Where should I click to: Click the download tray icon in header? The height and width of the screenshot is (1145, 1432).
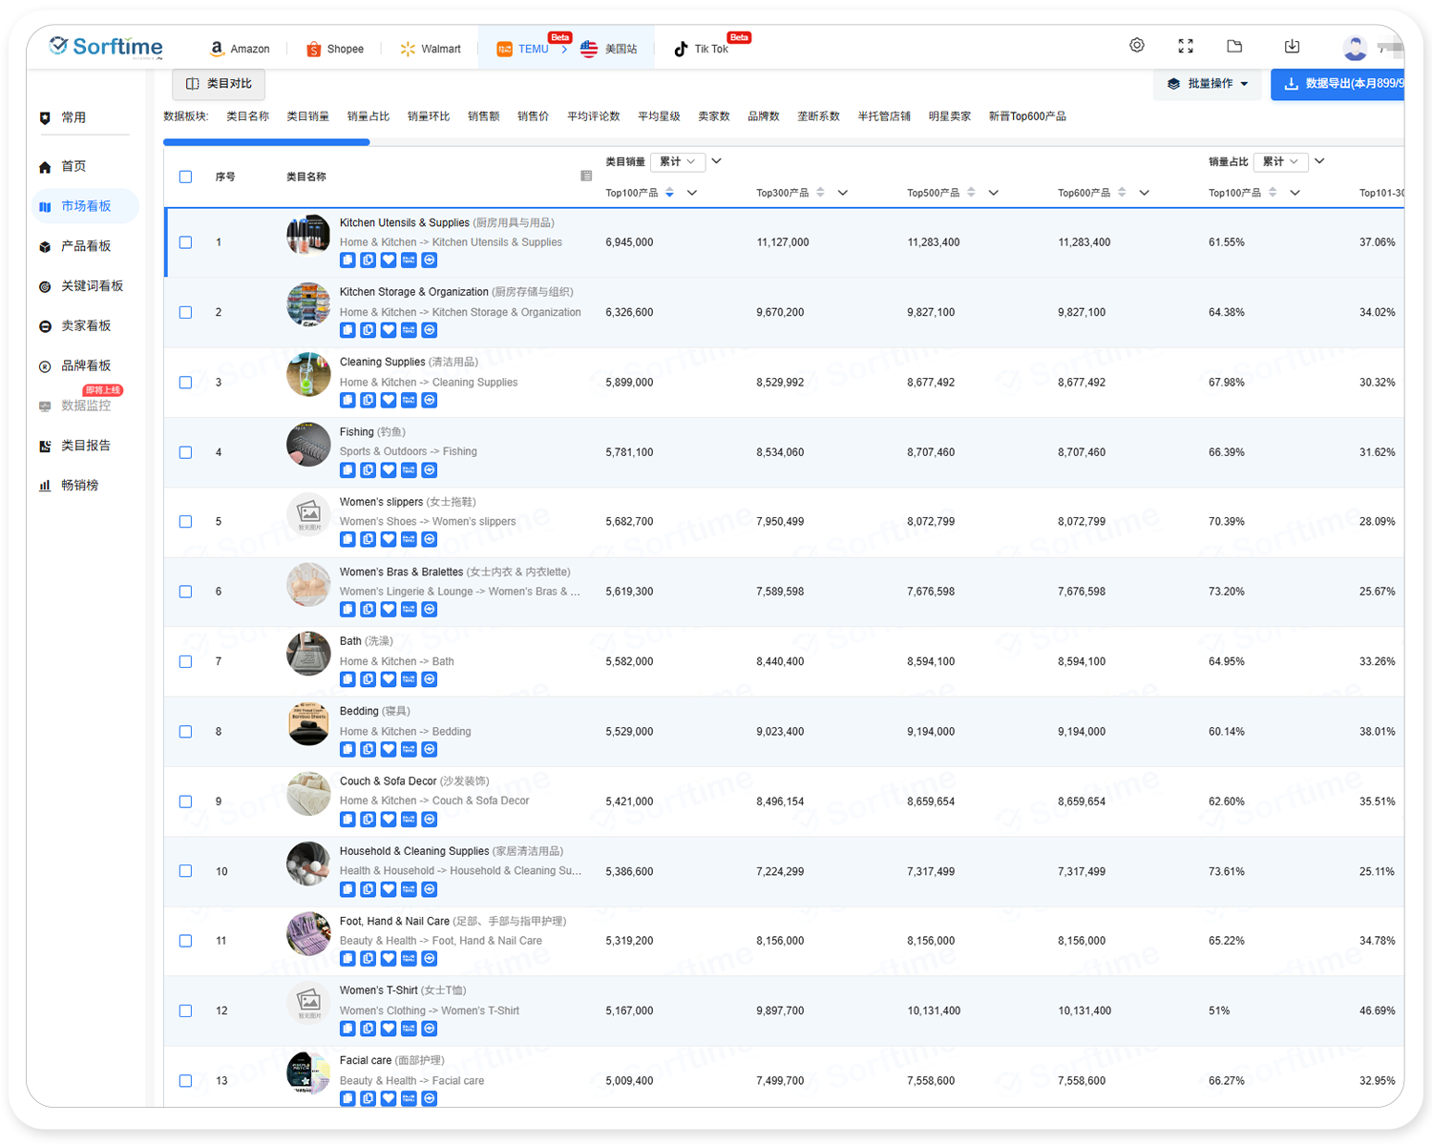(1292, 46)
